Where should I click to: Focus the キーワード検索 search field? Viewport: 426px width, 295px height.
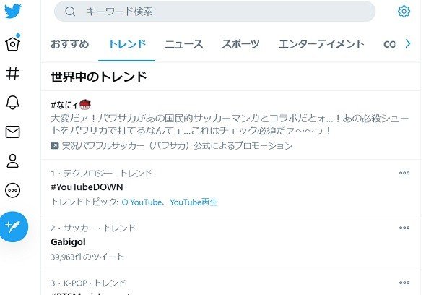coord(214,12)
